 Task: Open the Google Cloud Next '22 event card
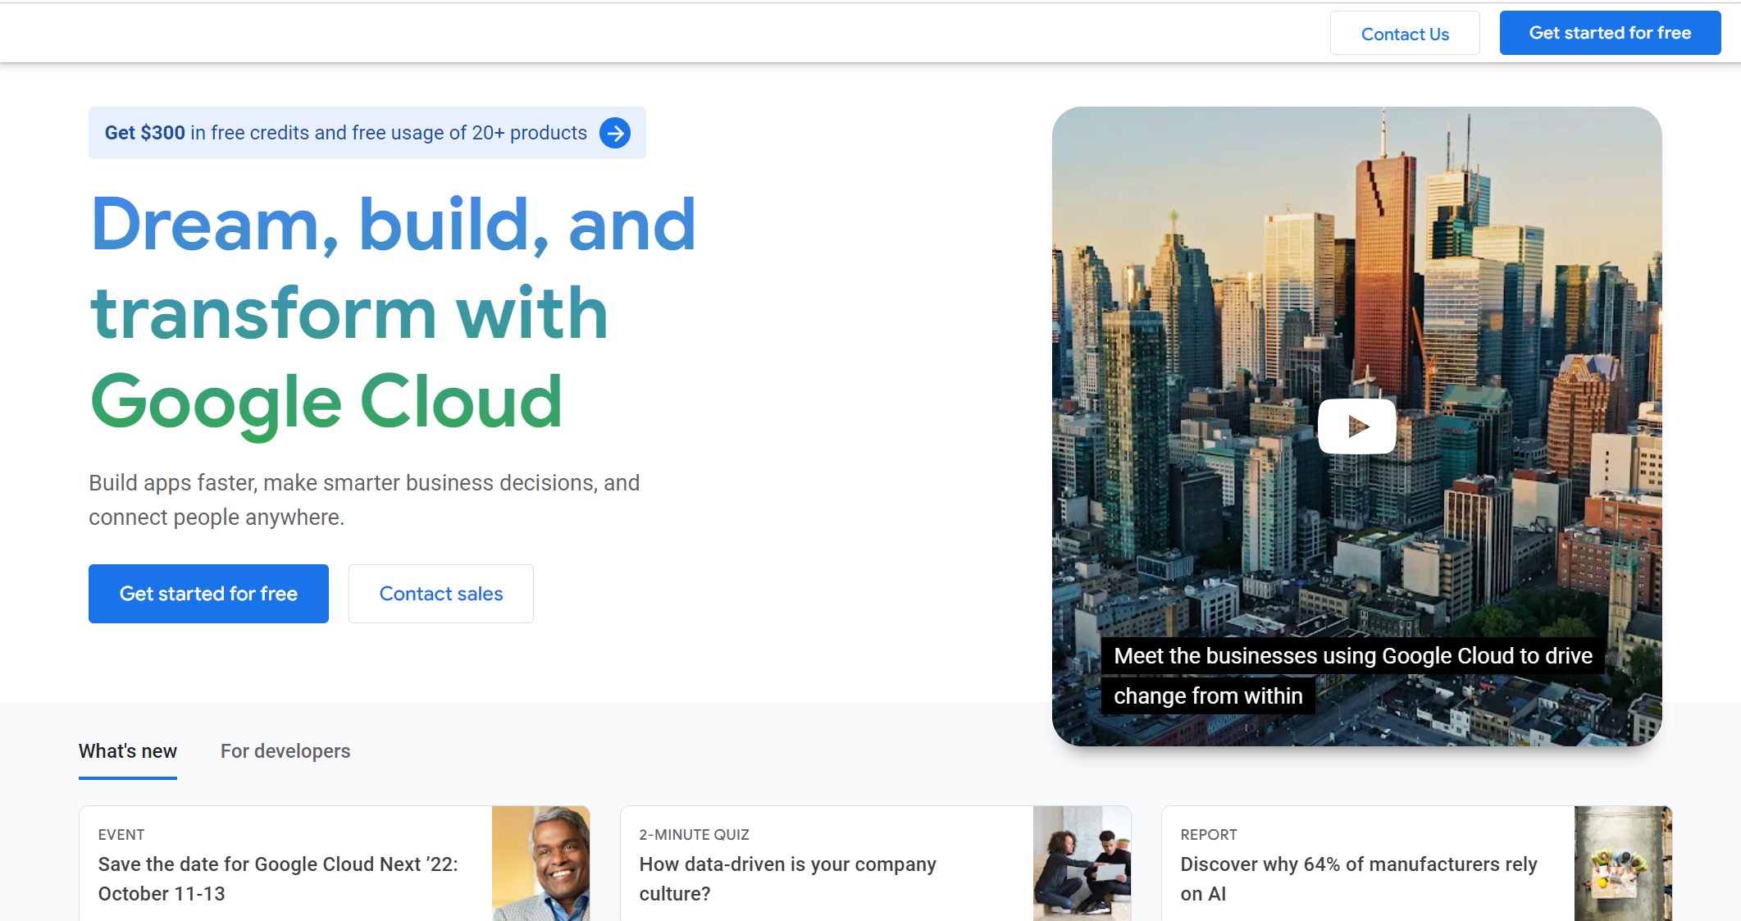click(x=335, y=864)
